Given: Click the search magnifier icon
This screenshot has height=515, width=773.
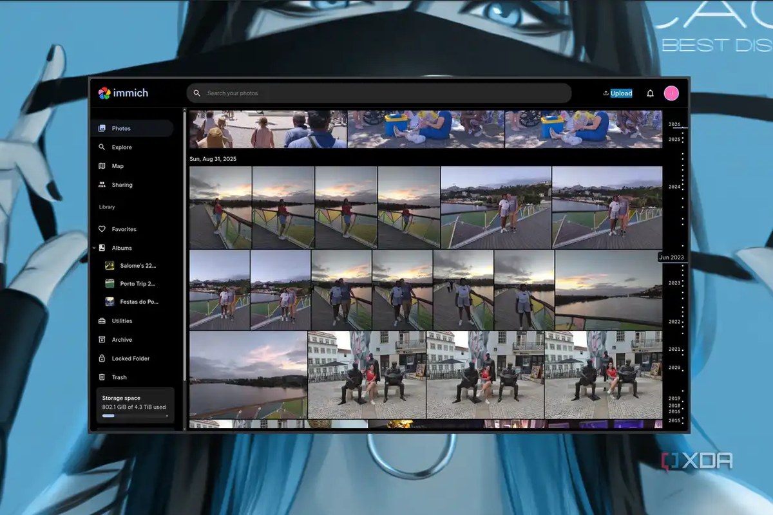Looking at the screenshot, I should (197, 93).
